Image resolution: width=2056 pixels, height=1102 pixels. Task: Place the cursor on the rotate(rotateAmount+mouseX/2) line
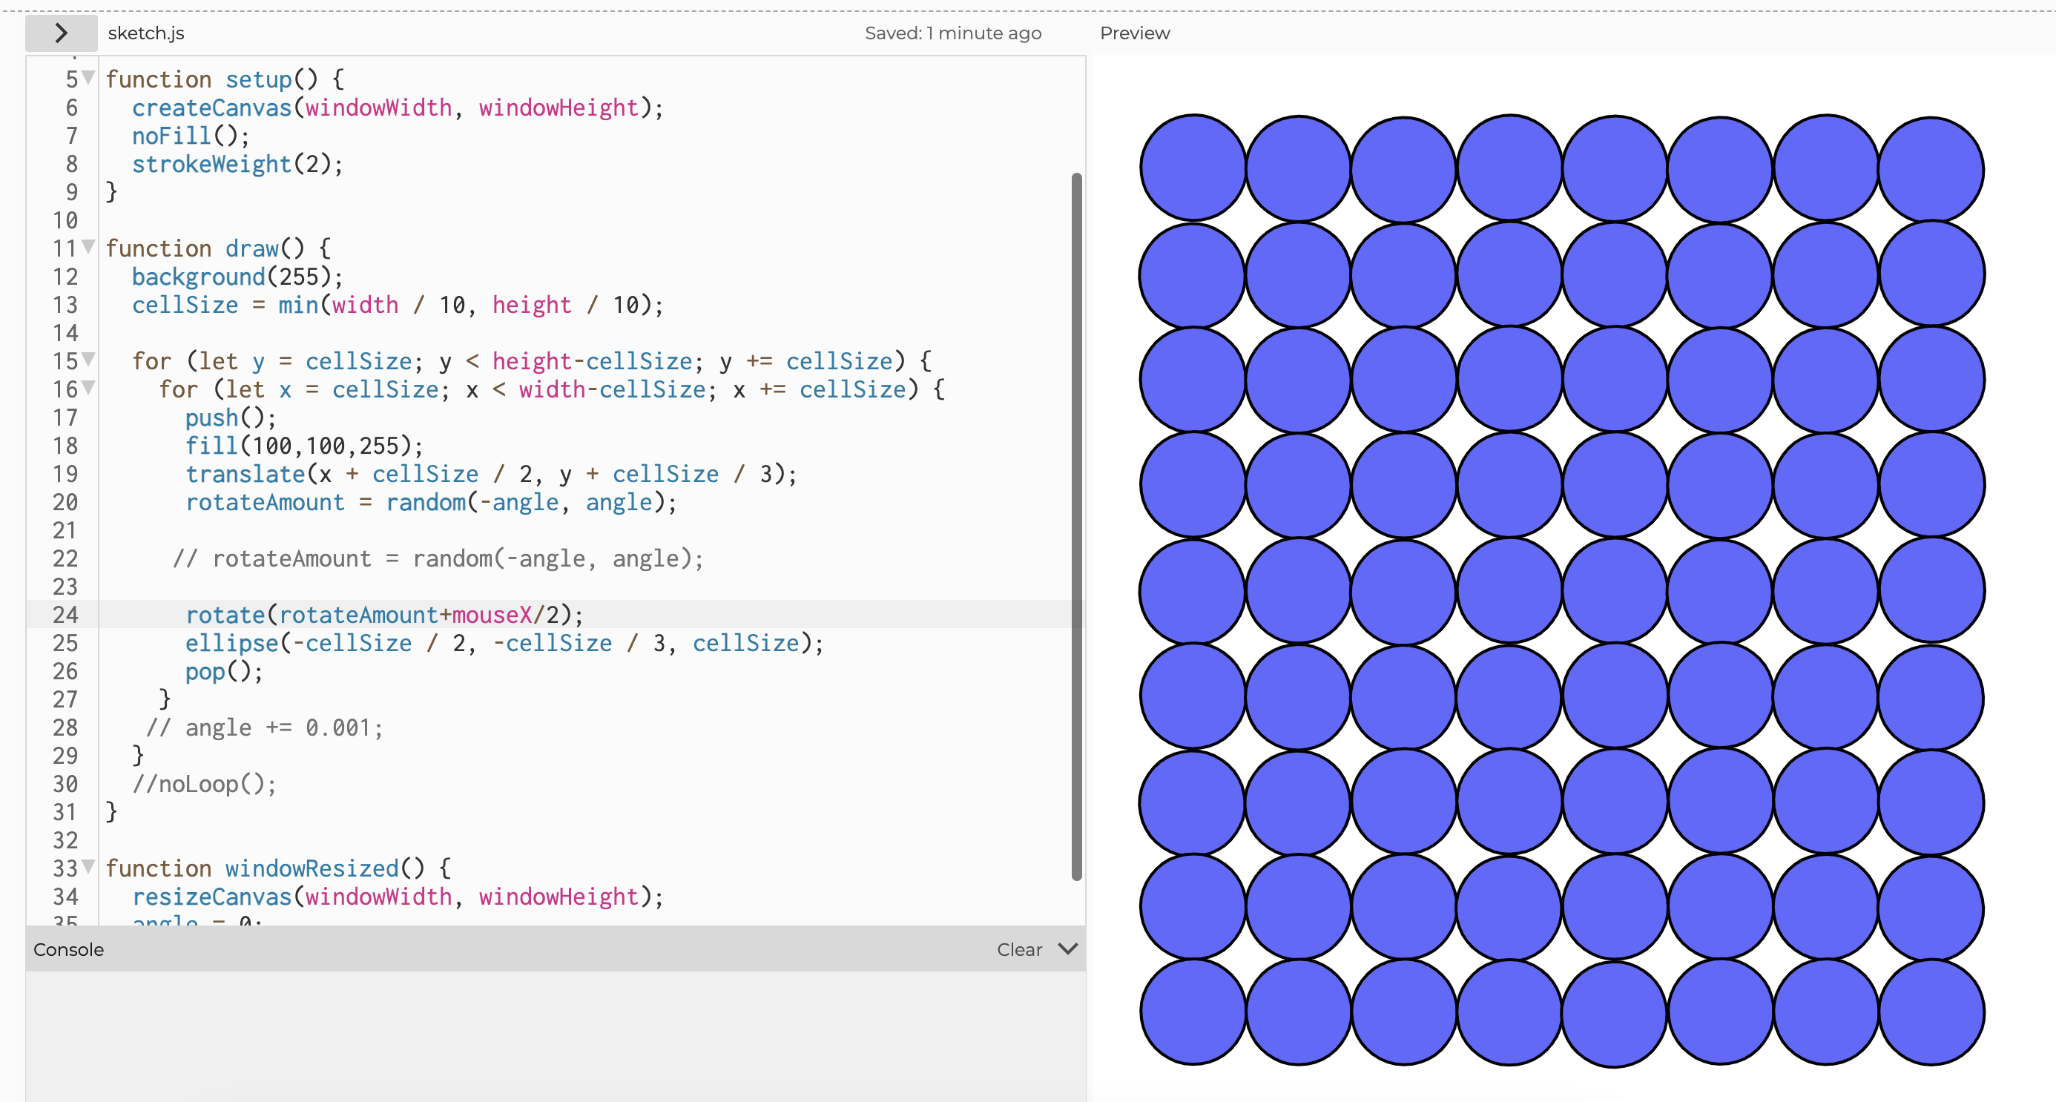click(383, 615)
